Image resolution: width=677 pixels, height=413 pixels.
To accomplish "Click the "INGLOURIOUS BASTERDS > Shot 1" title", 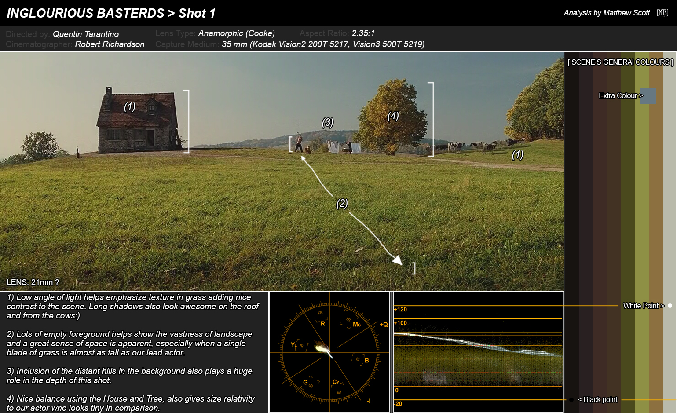I will tap(111, 13).
